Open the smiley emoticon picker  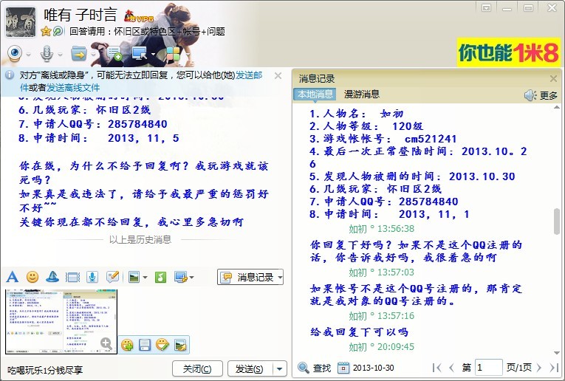[32, 277]
